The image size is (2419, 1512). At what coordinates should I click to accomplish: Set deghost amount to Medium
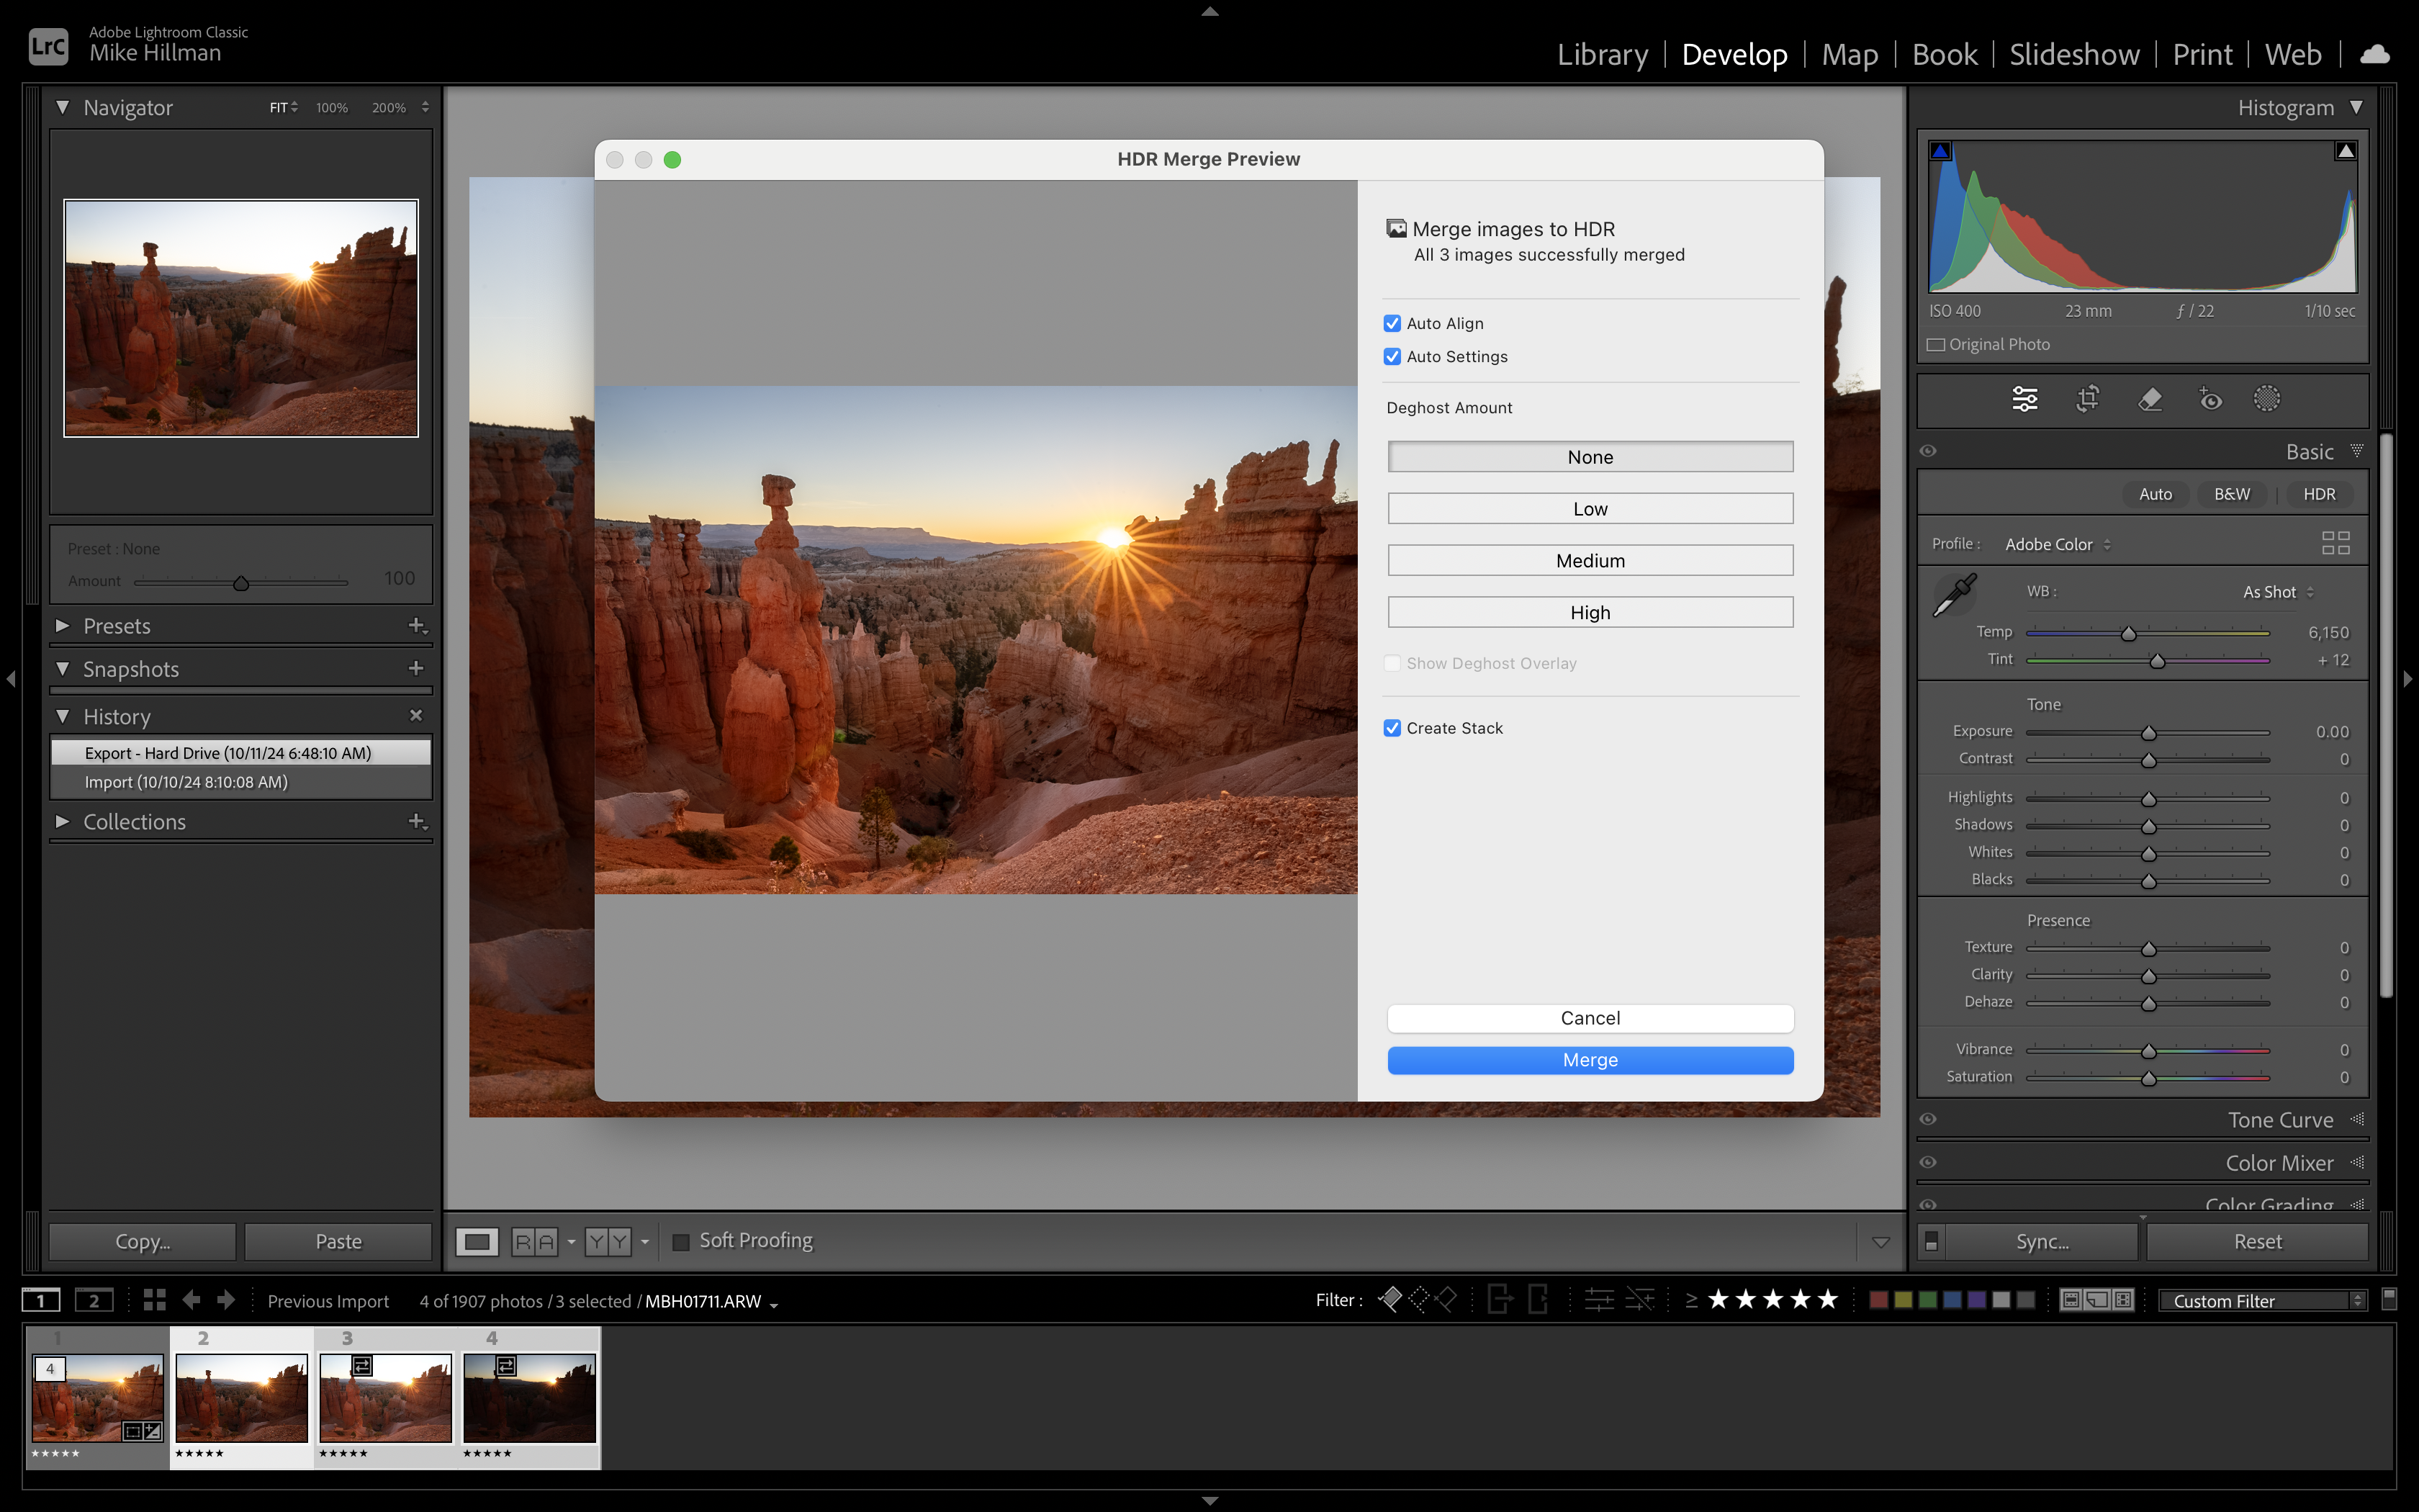(1590, 560)
